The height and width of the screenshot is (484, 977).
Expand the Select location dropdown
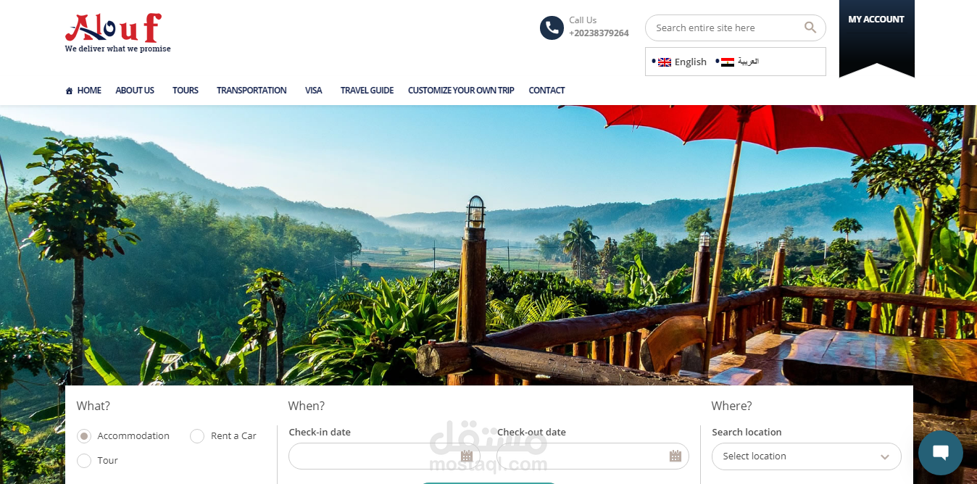coord(807,456)
